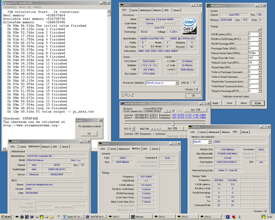
Task: Click the PCI-E spinner in SetFSB
Action: (x=133, y=129)
